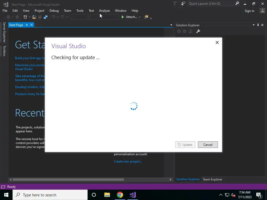Viewport: 267px width, 200px height.
Task: Open Cortana circle on the taskbar
Action: pos(94,195)
